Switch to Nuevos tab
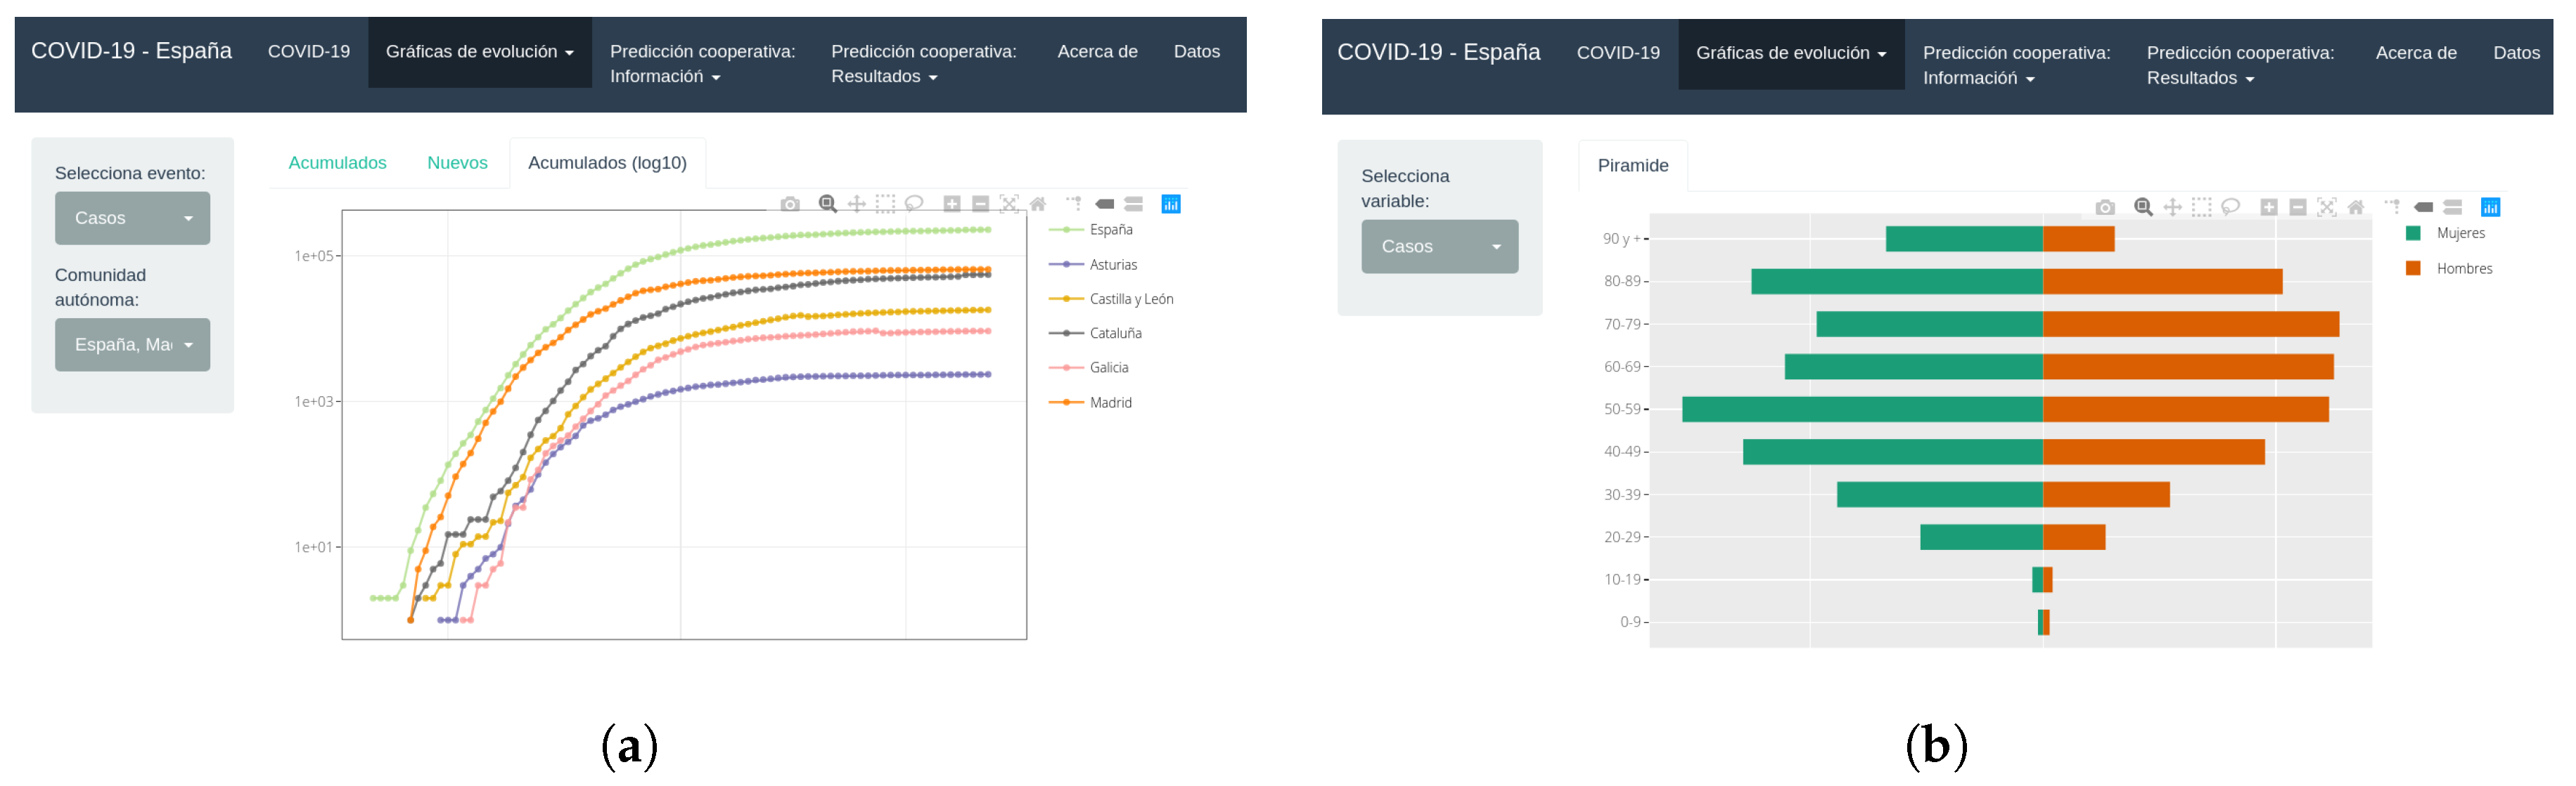 click(457, 163)
